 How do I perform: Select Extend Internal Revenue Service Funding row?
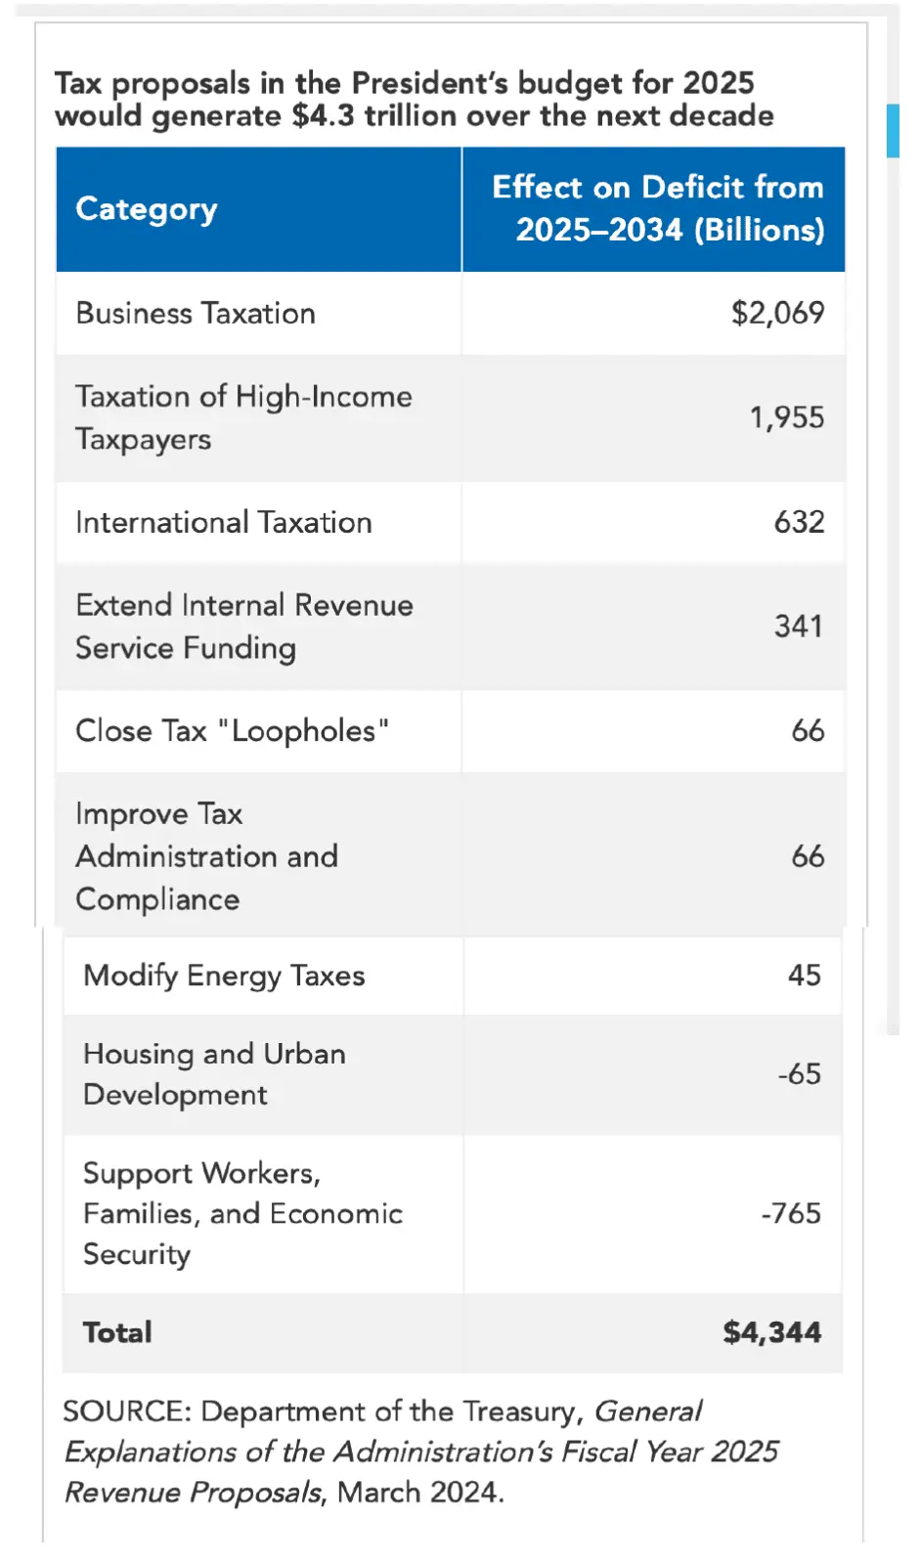(243, 627)
